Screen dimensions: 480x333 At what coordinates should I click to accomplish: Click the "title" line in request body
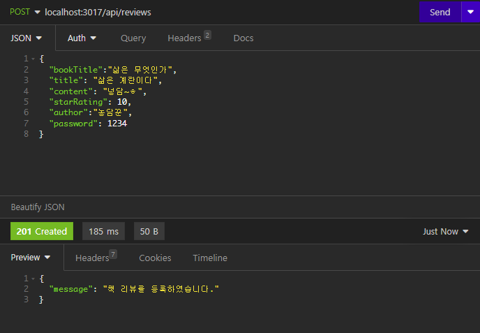105,80
